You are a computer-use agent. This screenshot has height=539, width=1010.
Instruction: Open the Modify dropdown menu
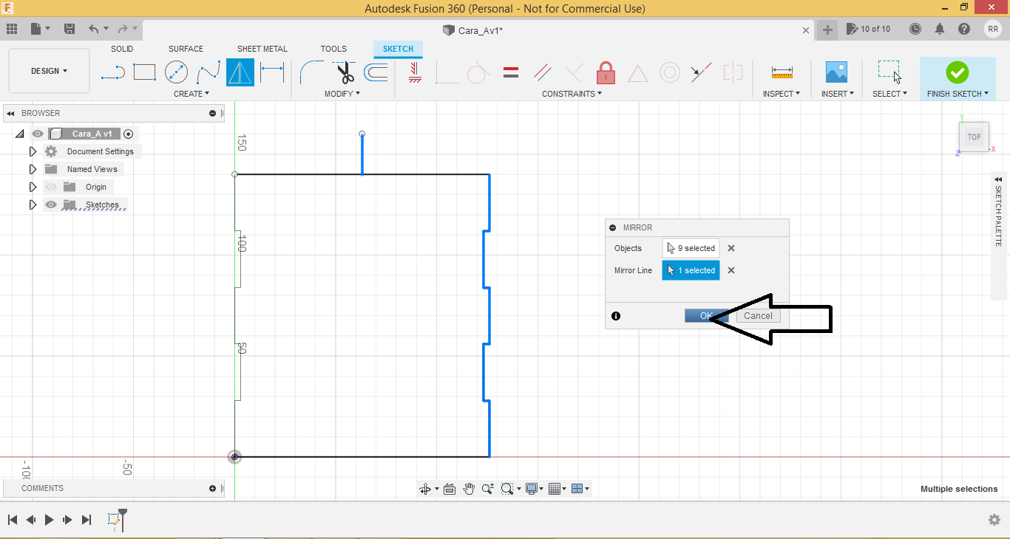point(342,94)
